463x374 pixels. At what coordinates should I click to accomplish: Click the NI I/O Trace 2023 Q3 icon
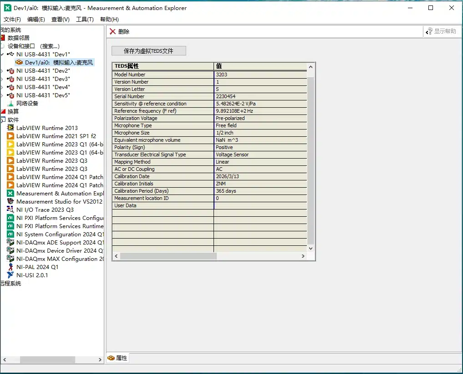(x=10, y=210)
